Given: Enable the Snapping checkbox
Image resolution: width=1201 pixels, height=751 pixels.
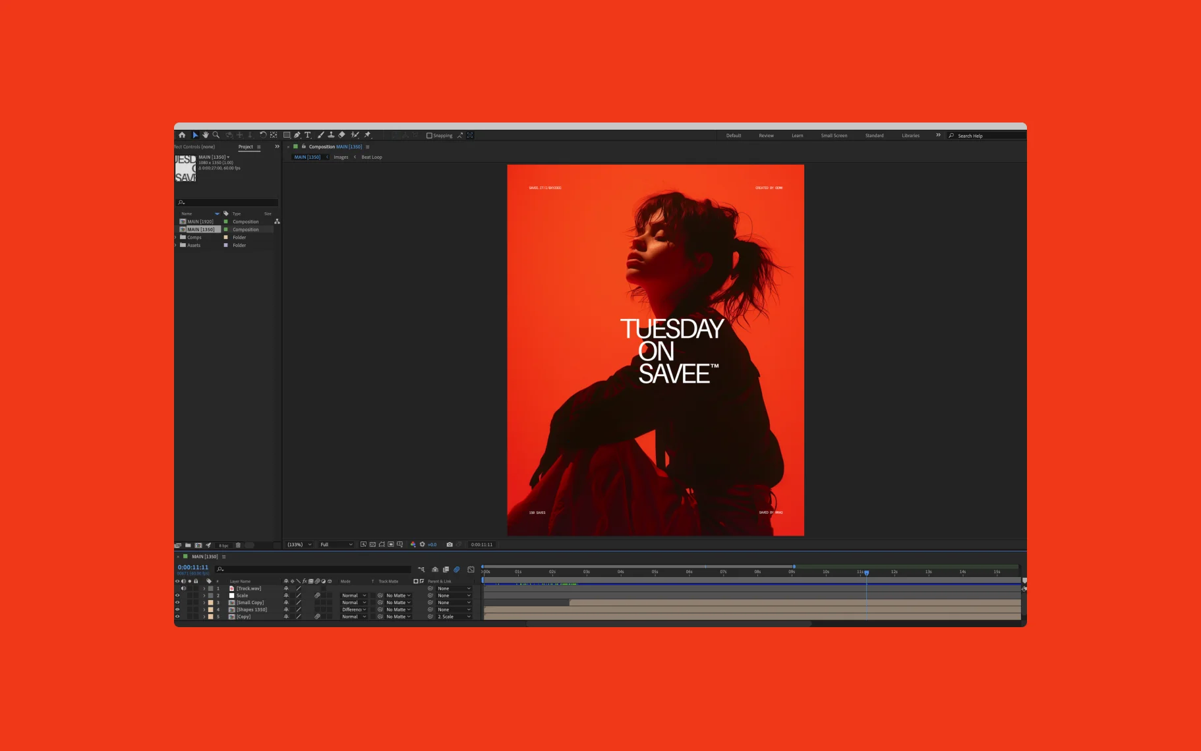Looking at the screenshot, I should click(x=429, y=136).
